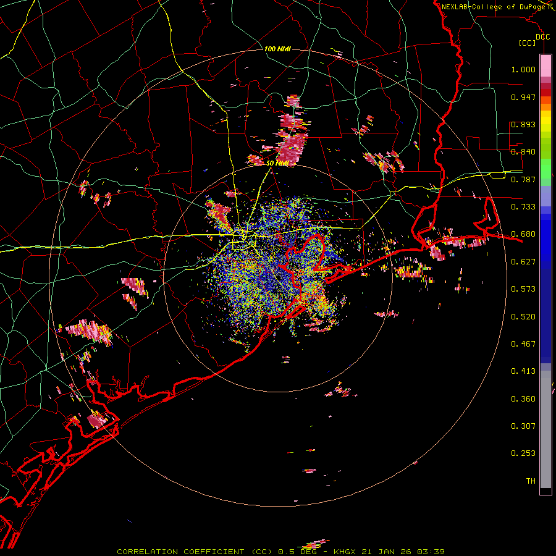Click the [CC] unit label

527,43
